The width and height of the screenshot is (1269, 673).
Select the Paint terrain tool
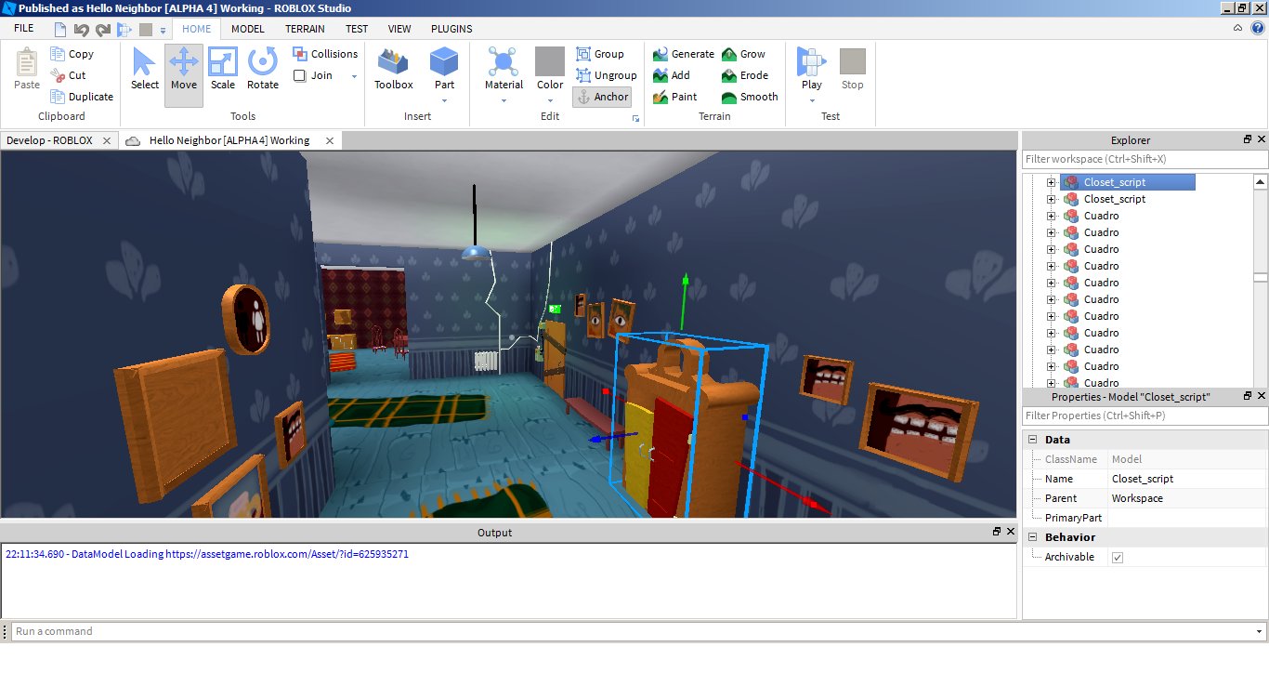tap(674, 97)
